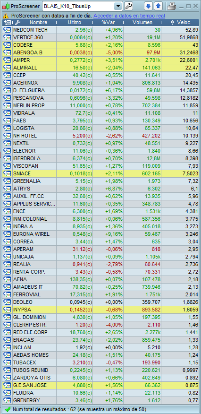Click the printer icon
The height and width of the screenshot is (414, 201).
click(172, 6)
